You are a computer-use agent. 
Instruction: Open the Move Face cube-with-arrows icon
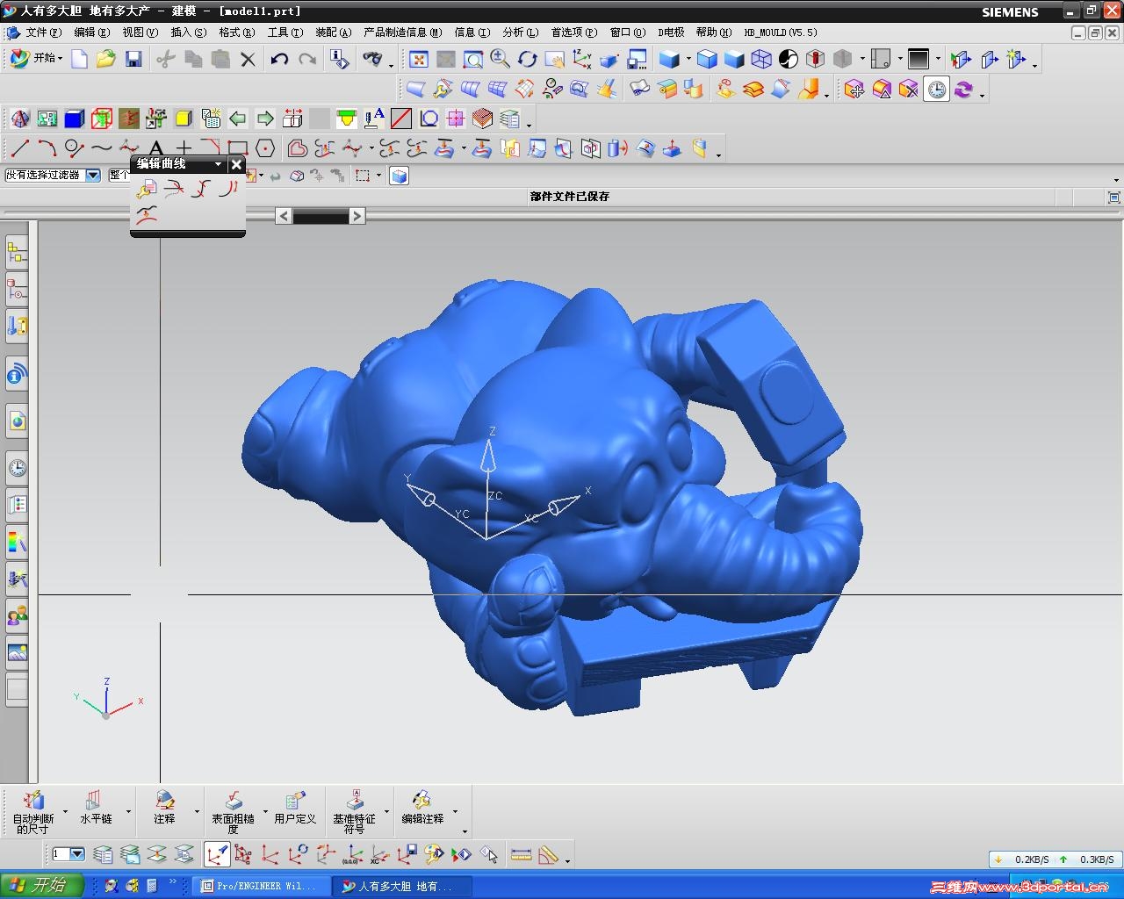click(854, 89)
